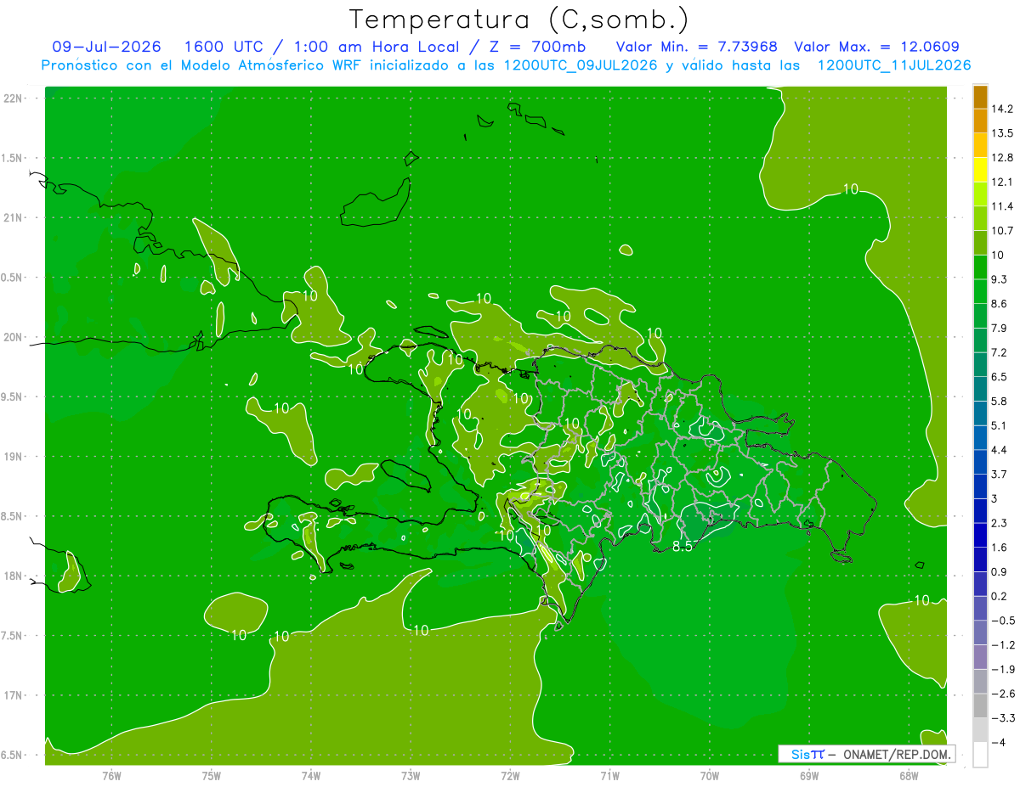Click the '10.7' colorbar legend value
The image size is (1020, 787).
1002,231
